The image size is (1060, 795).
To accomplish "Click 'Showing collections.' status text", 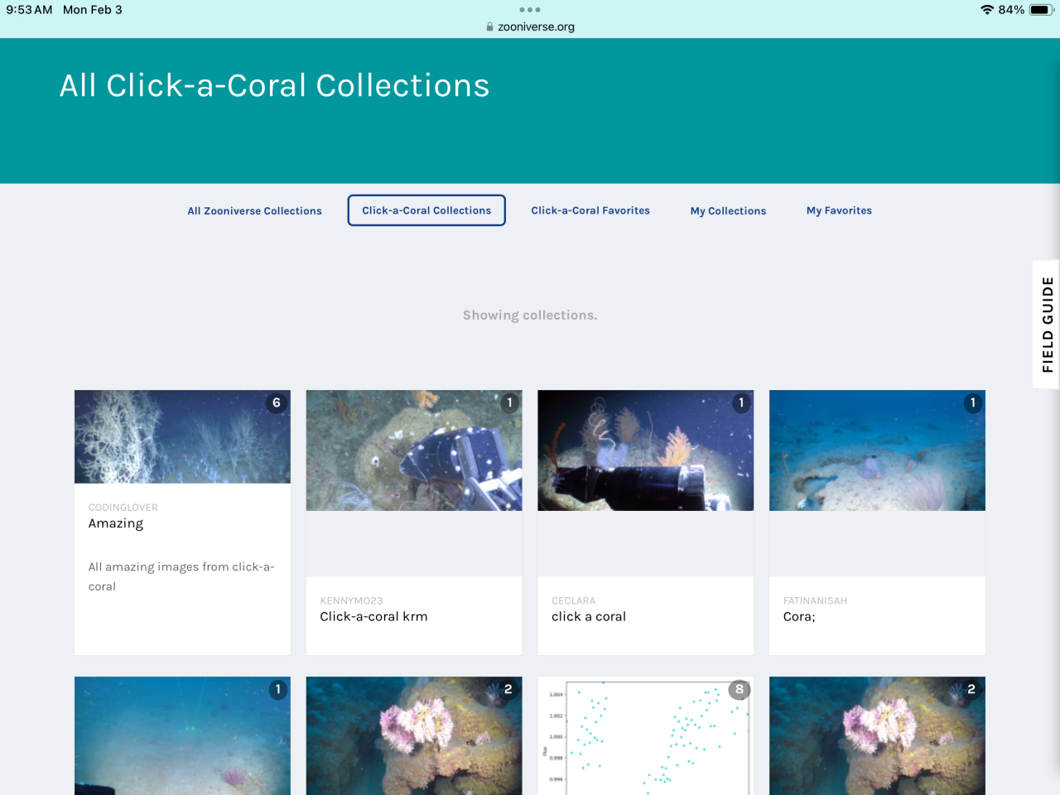I will tap(530, 316).
